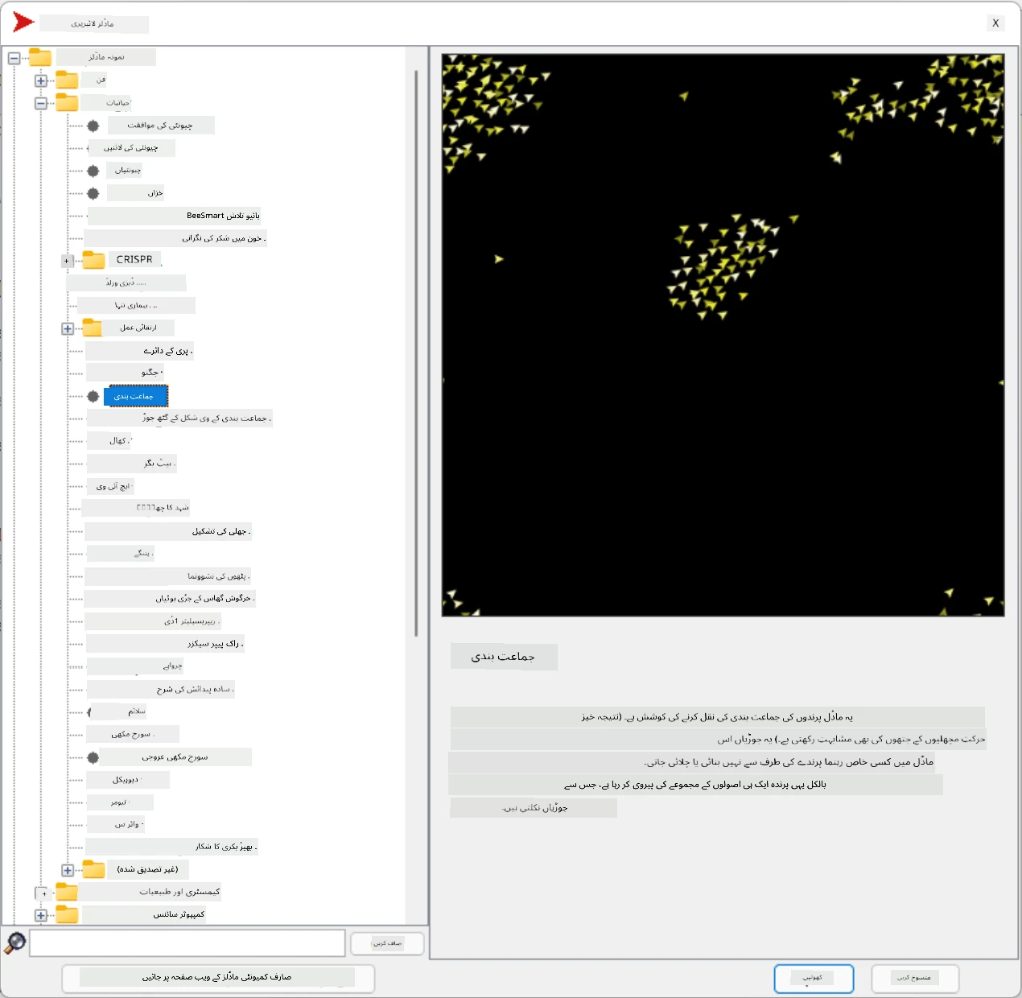
Task: Expand the ارتقائی عمل folder node
Action: point(68,328)
